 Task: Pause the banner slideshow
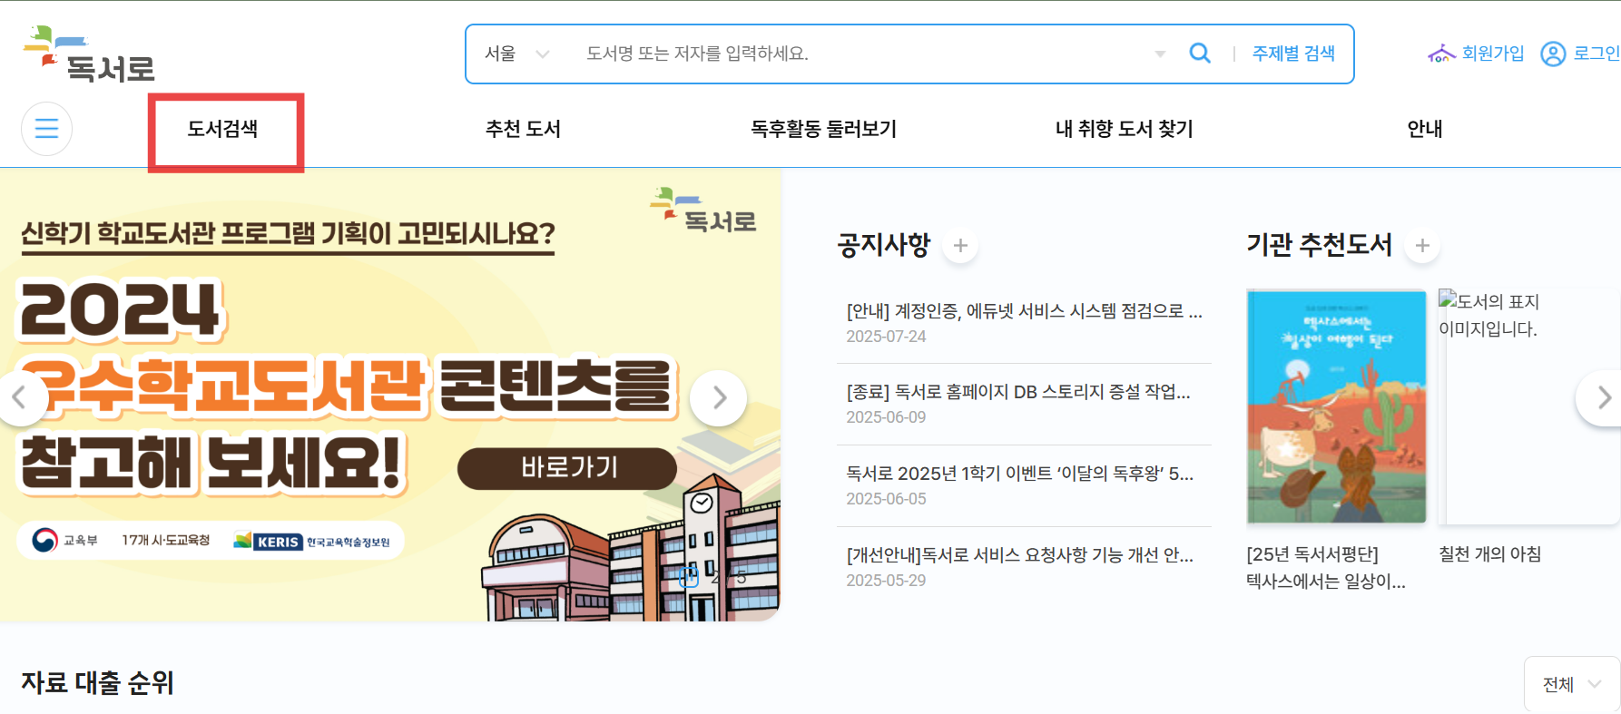coord(689,576)
